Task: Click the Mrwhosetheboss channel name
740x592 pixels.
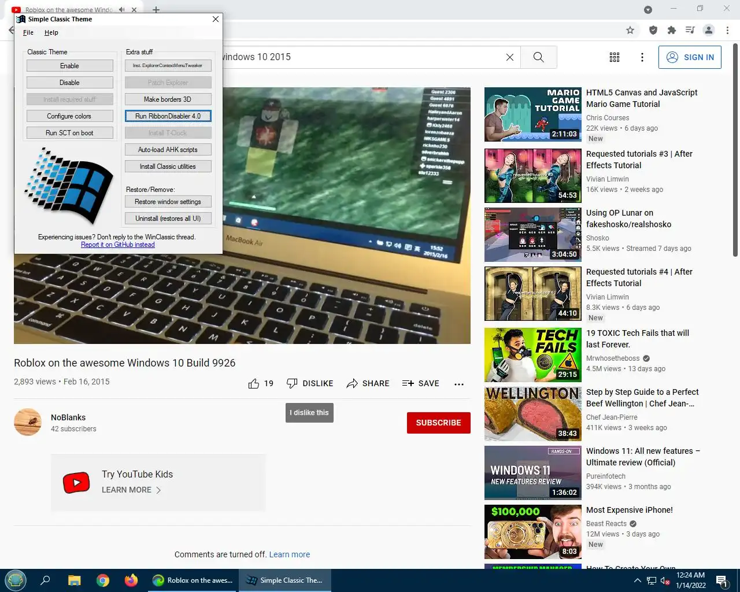Action: [x=613, y=358]
